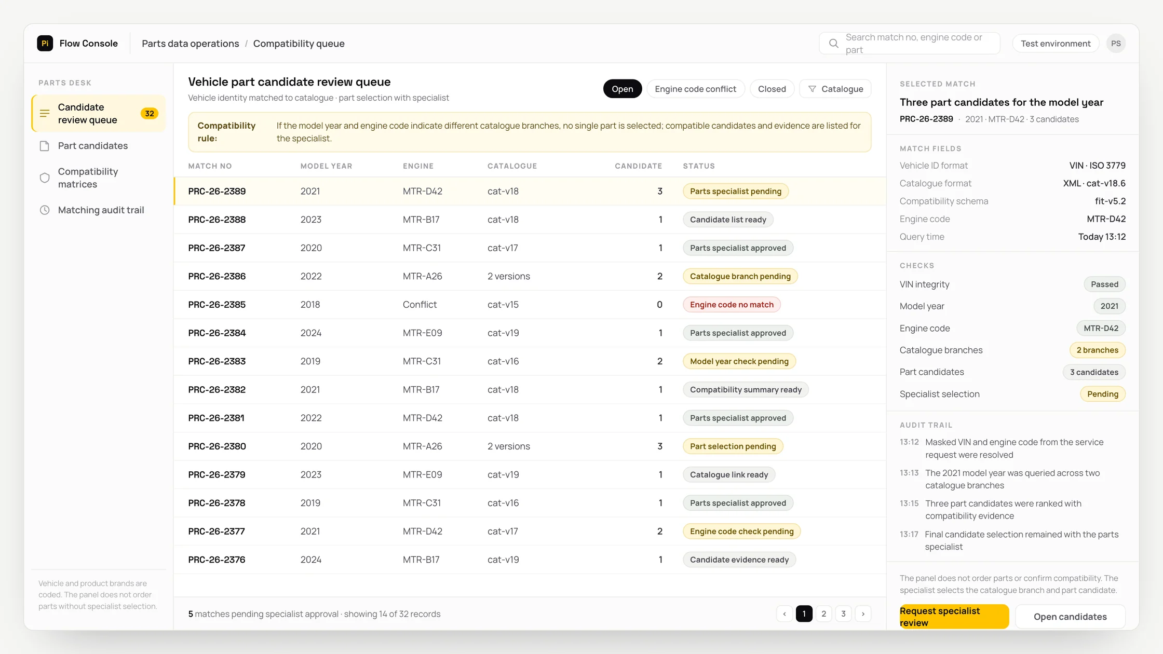The width and height of the screenshot is (1163, 654).
Task: Click Model year check pending badge
Action: (739, 361)
